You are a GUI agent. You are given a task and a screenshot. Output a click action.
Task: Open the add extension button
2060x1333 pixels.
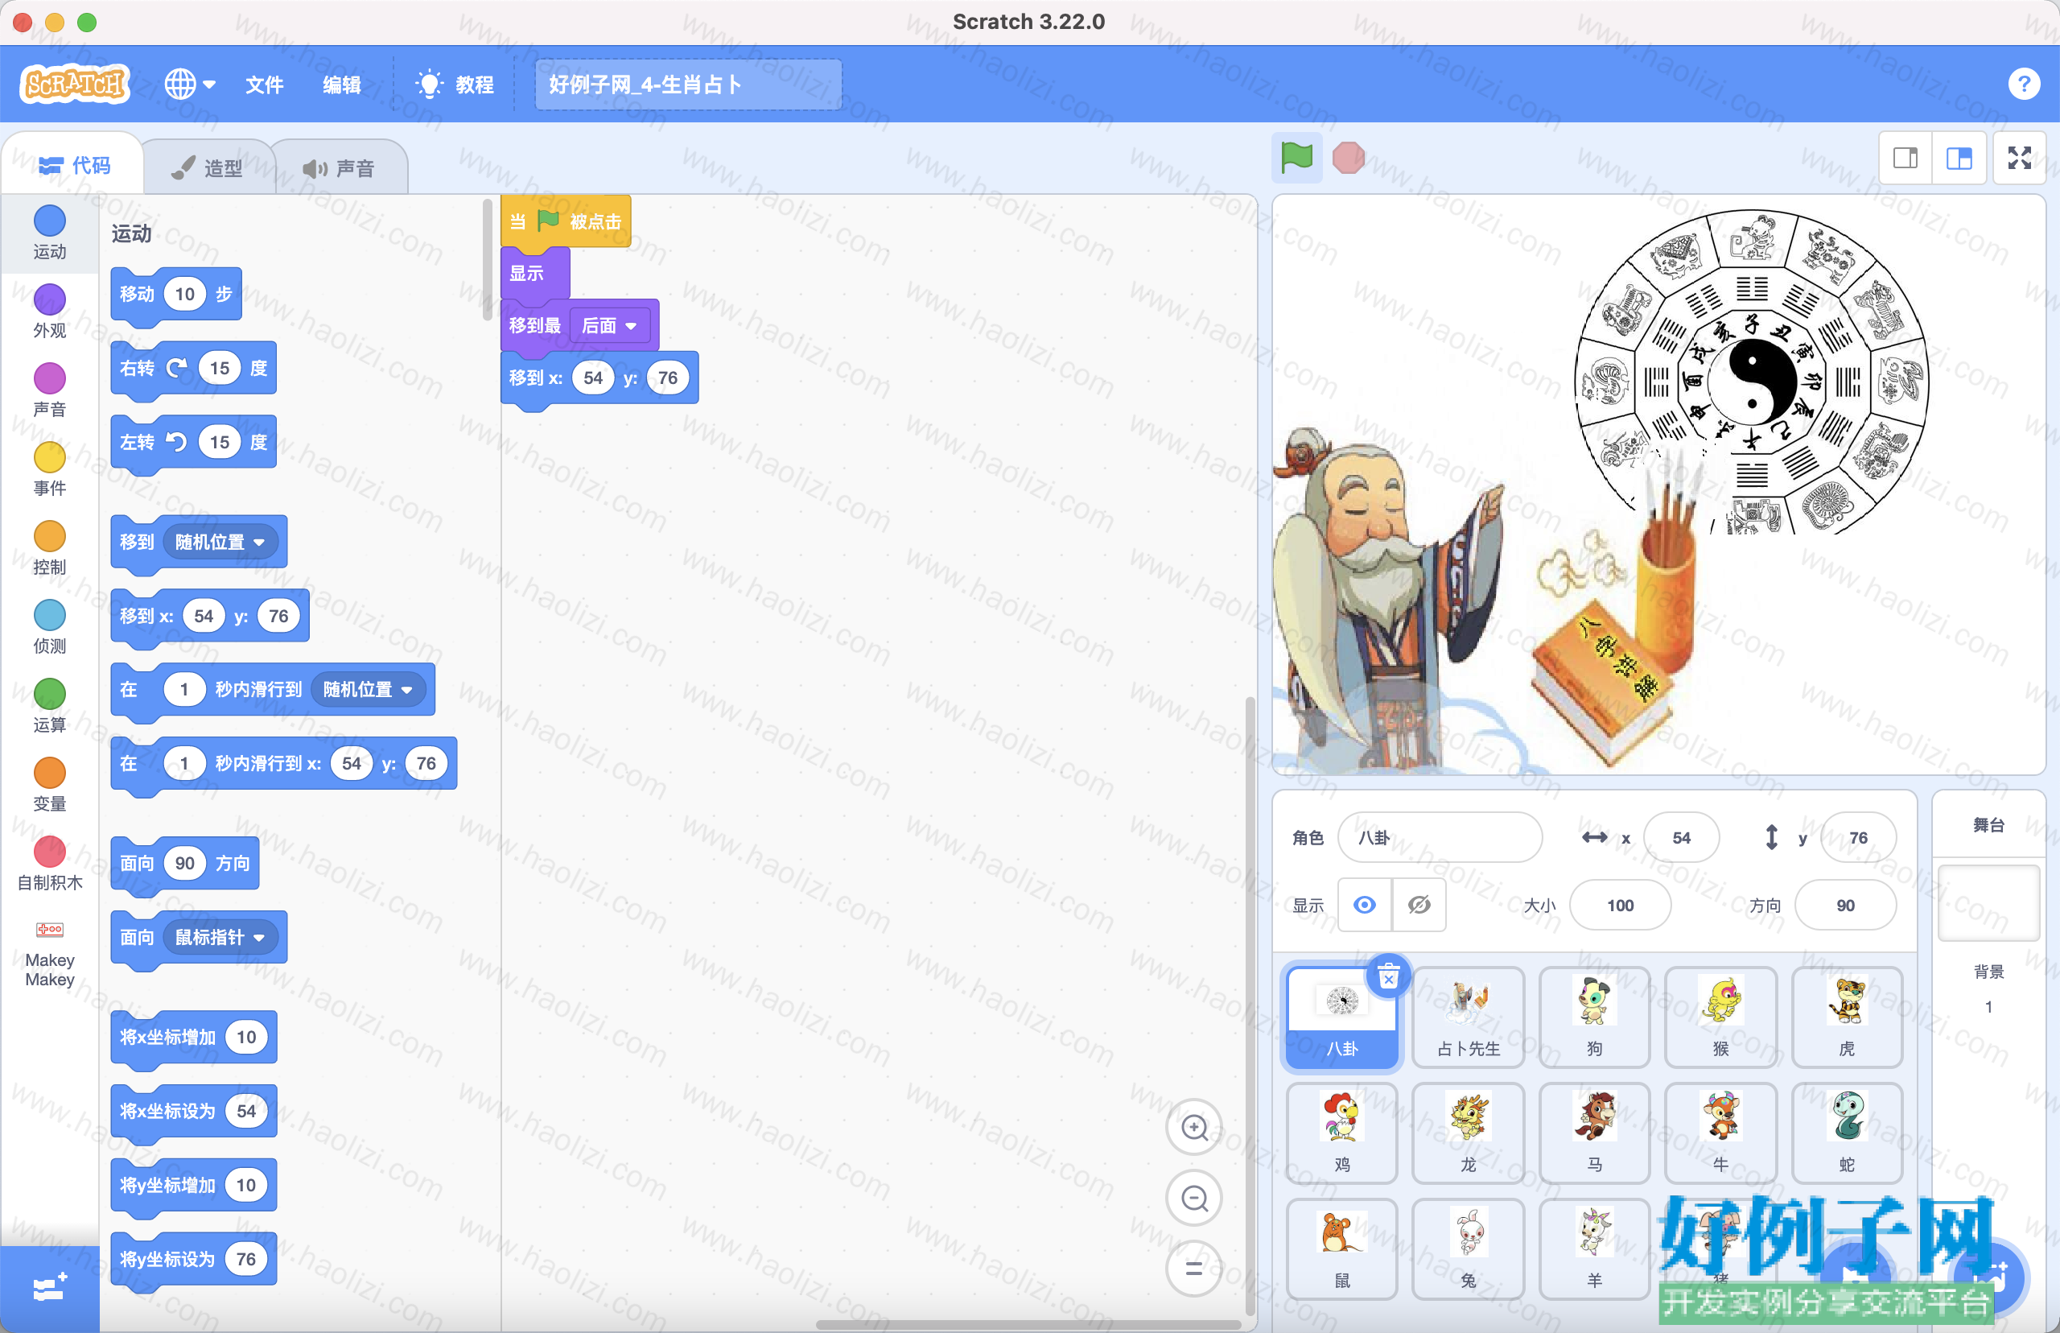click(49, 1288)
